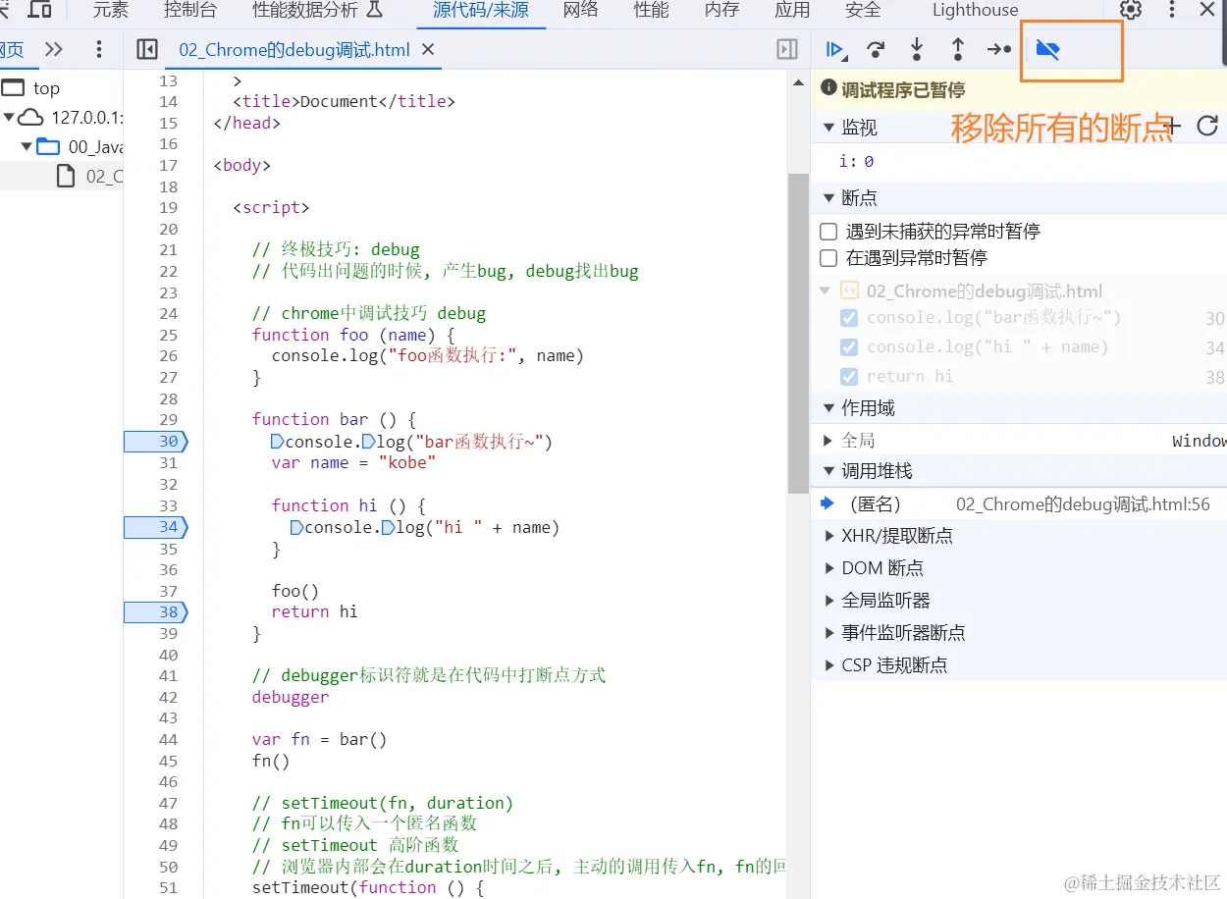Deactivate all breakpoints using the toolbar icon
Image resolution: width=1227 pixels, height=899 pixels.
coord(1047,49)
